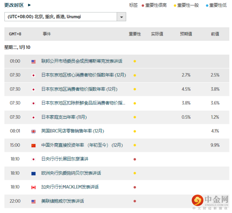Click EU flag beside 欧洲央行执委施纳贝尔
Screen dimensions: 232x213
[33, 174]
